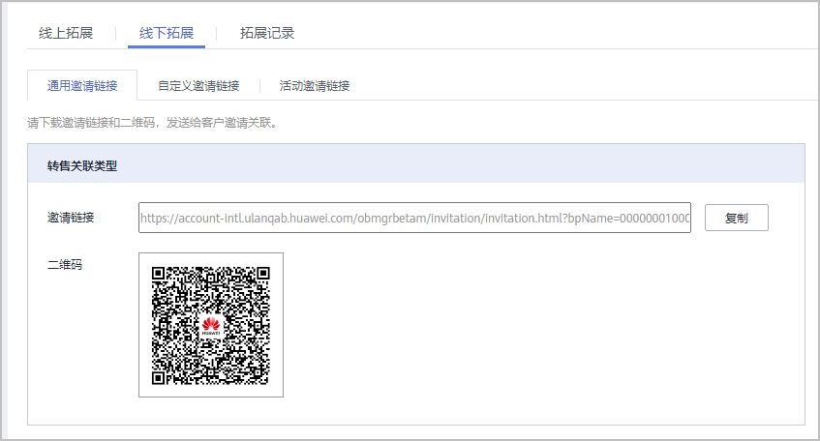Select the 通用邀请链接 sub-tab

coord(82,85)
